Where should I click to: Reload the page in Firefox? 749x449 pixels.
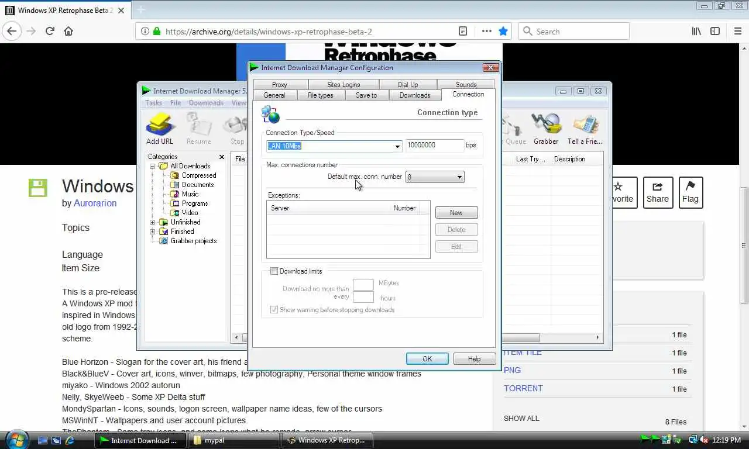point(50,31)
